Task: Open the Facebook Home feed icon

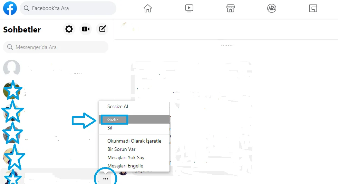Action: click(x=148, y=8)
